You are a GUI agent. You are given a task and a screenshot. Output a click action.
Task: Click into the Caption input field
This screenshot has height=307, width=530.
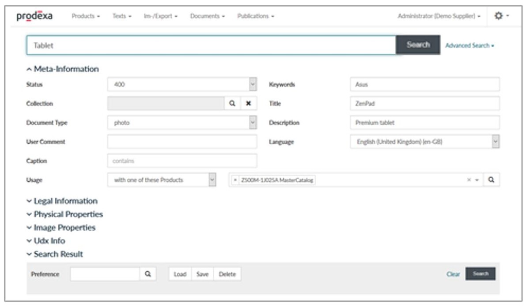182,161
